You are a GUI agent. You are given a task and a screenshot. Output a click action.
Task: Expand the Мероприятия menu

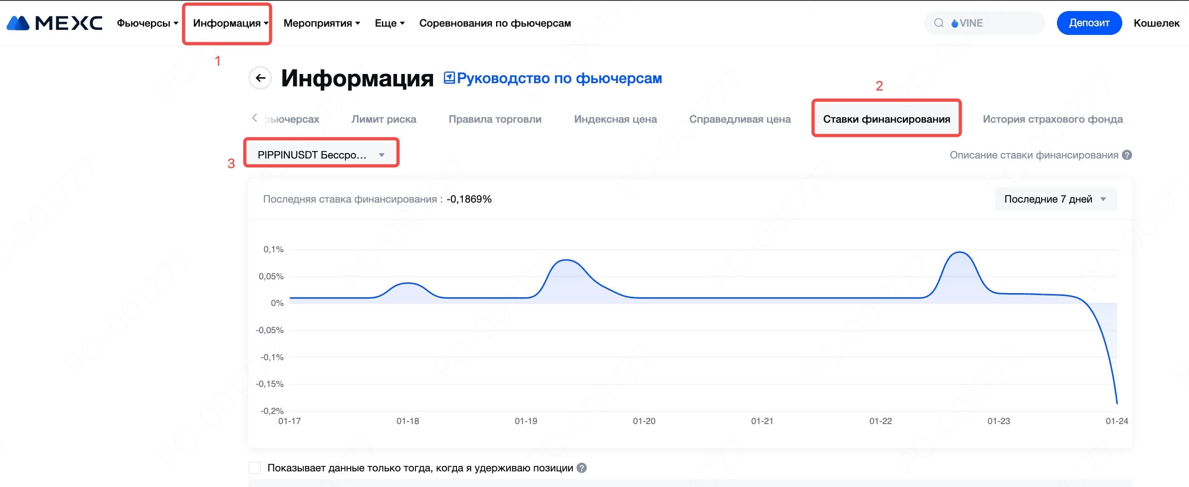point(321,23)
